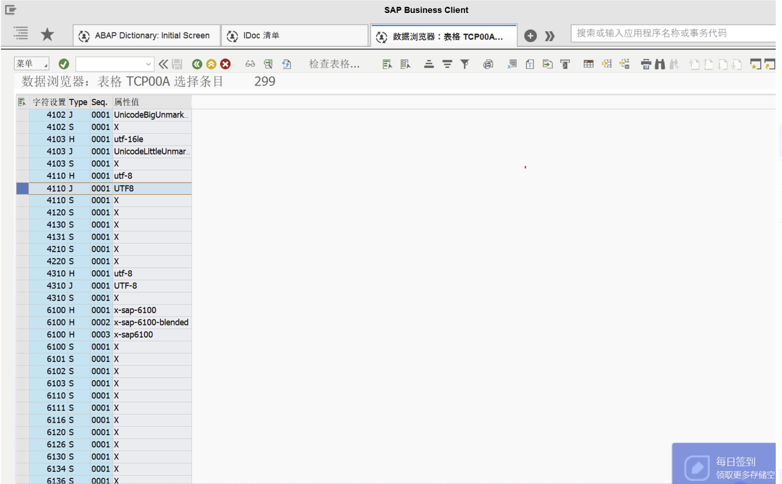This screenshot has height=484, width=782.
Task: Click the table select-all corner icon
Action: tap(22, 102)
